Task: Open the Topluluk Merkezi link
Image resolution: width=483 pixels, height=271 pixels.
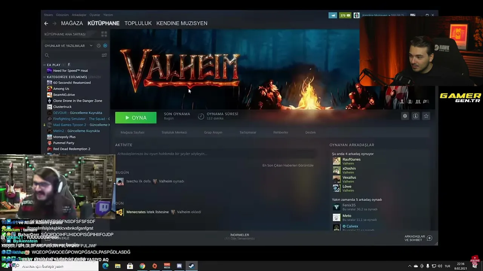Action: click(x=174, y=132)
